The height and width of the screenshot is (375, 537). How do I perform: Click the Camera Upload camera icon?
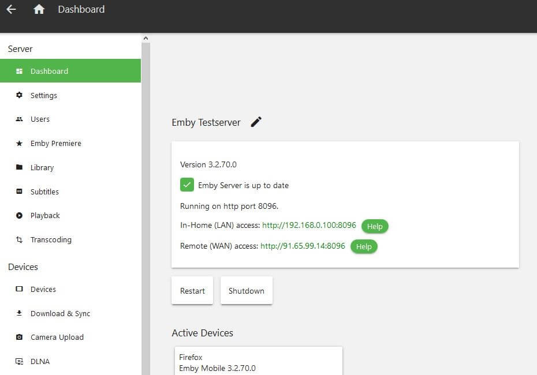pyautogui.click(x=19, y=337)
